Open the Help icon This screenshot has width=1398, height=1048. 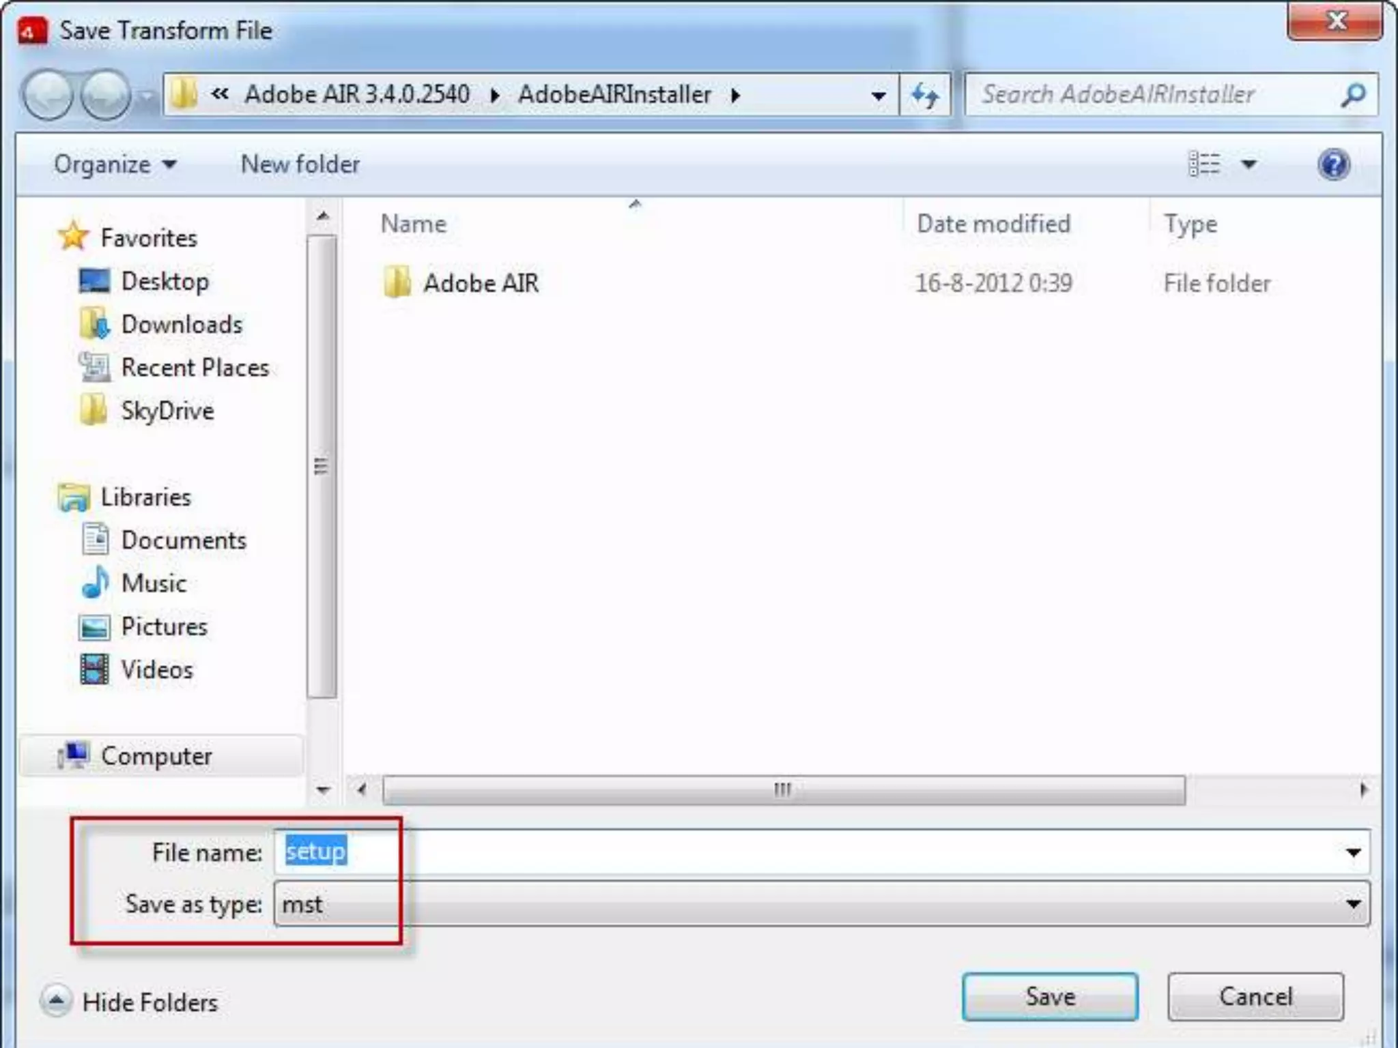(1333, 164)
